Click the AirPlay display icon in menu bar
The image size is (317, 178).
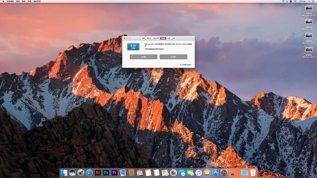[287, 1]
